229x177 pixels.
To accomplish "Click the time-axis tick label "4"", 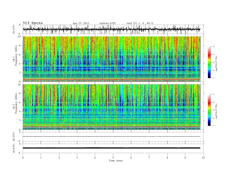I will [x=95, y=158].
